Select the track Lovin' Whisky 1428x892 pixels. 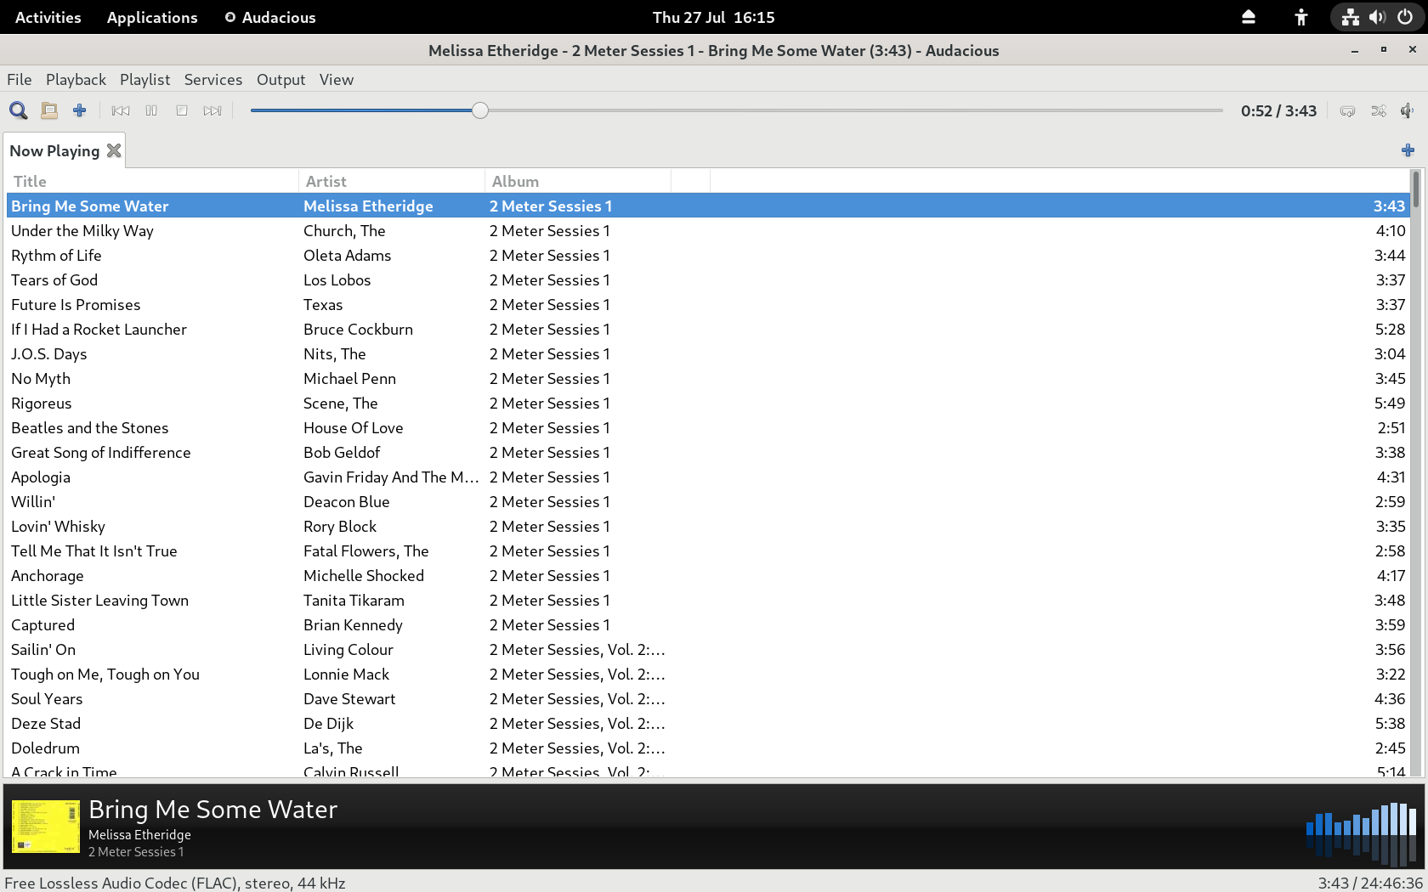click(x=708, y=526)
